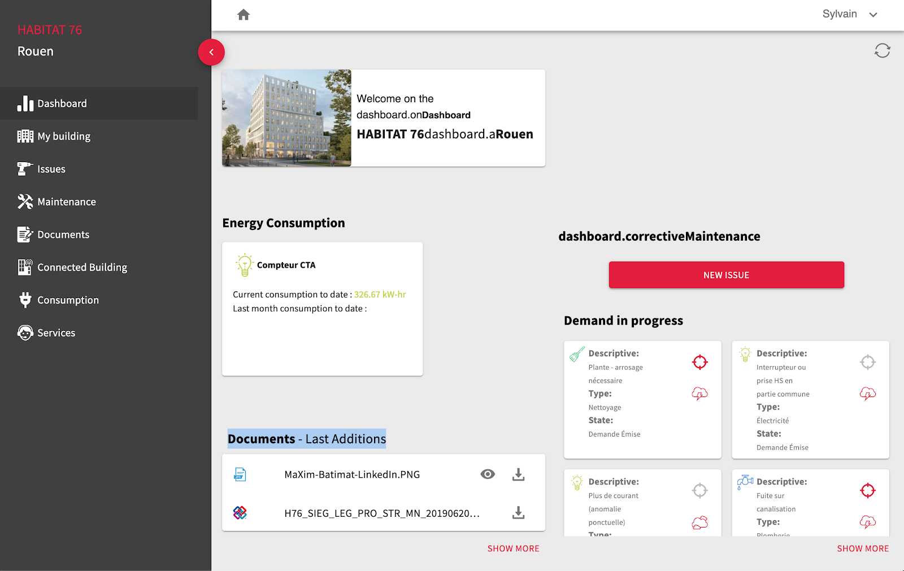Viewport: 904px width, 571px height.
Task: Click the building photo thumbnail
Action: (286, 118)
